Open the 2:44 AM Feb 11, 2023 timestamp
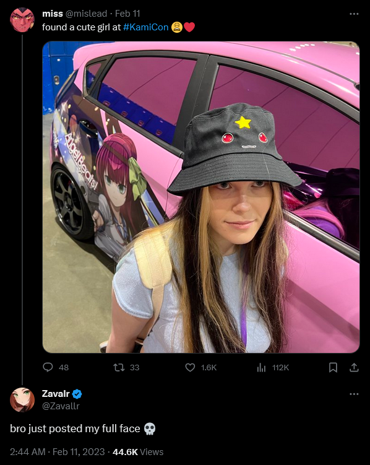Viewport: 370px width, 465px height. click(57, 452)
